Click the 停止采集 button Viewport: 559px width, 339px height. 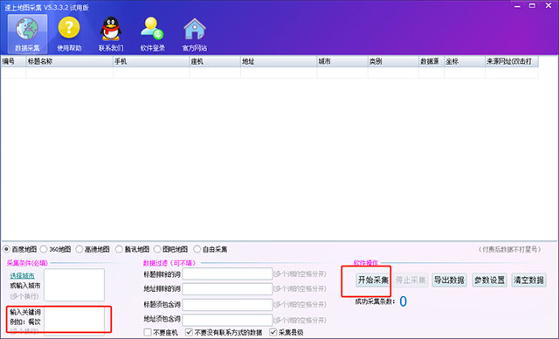click(411, 280)
